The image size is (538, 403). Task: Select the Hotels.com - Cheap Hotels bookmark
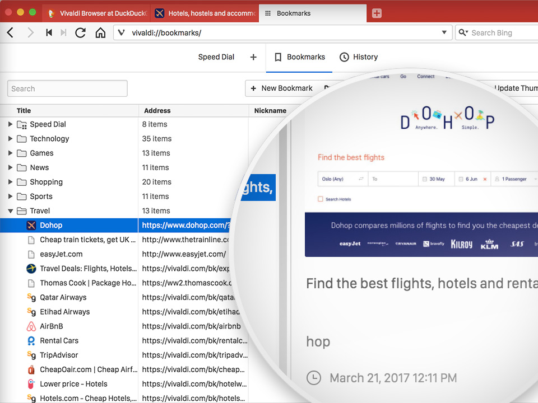pyautogui.click(x=88, y=398)
